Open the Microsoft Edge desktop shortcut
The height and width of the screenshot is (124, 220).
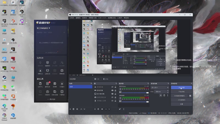tap(4, 107)
